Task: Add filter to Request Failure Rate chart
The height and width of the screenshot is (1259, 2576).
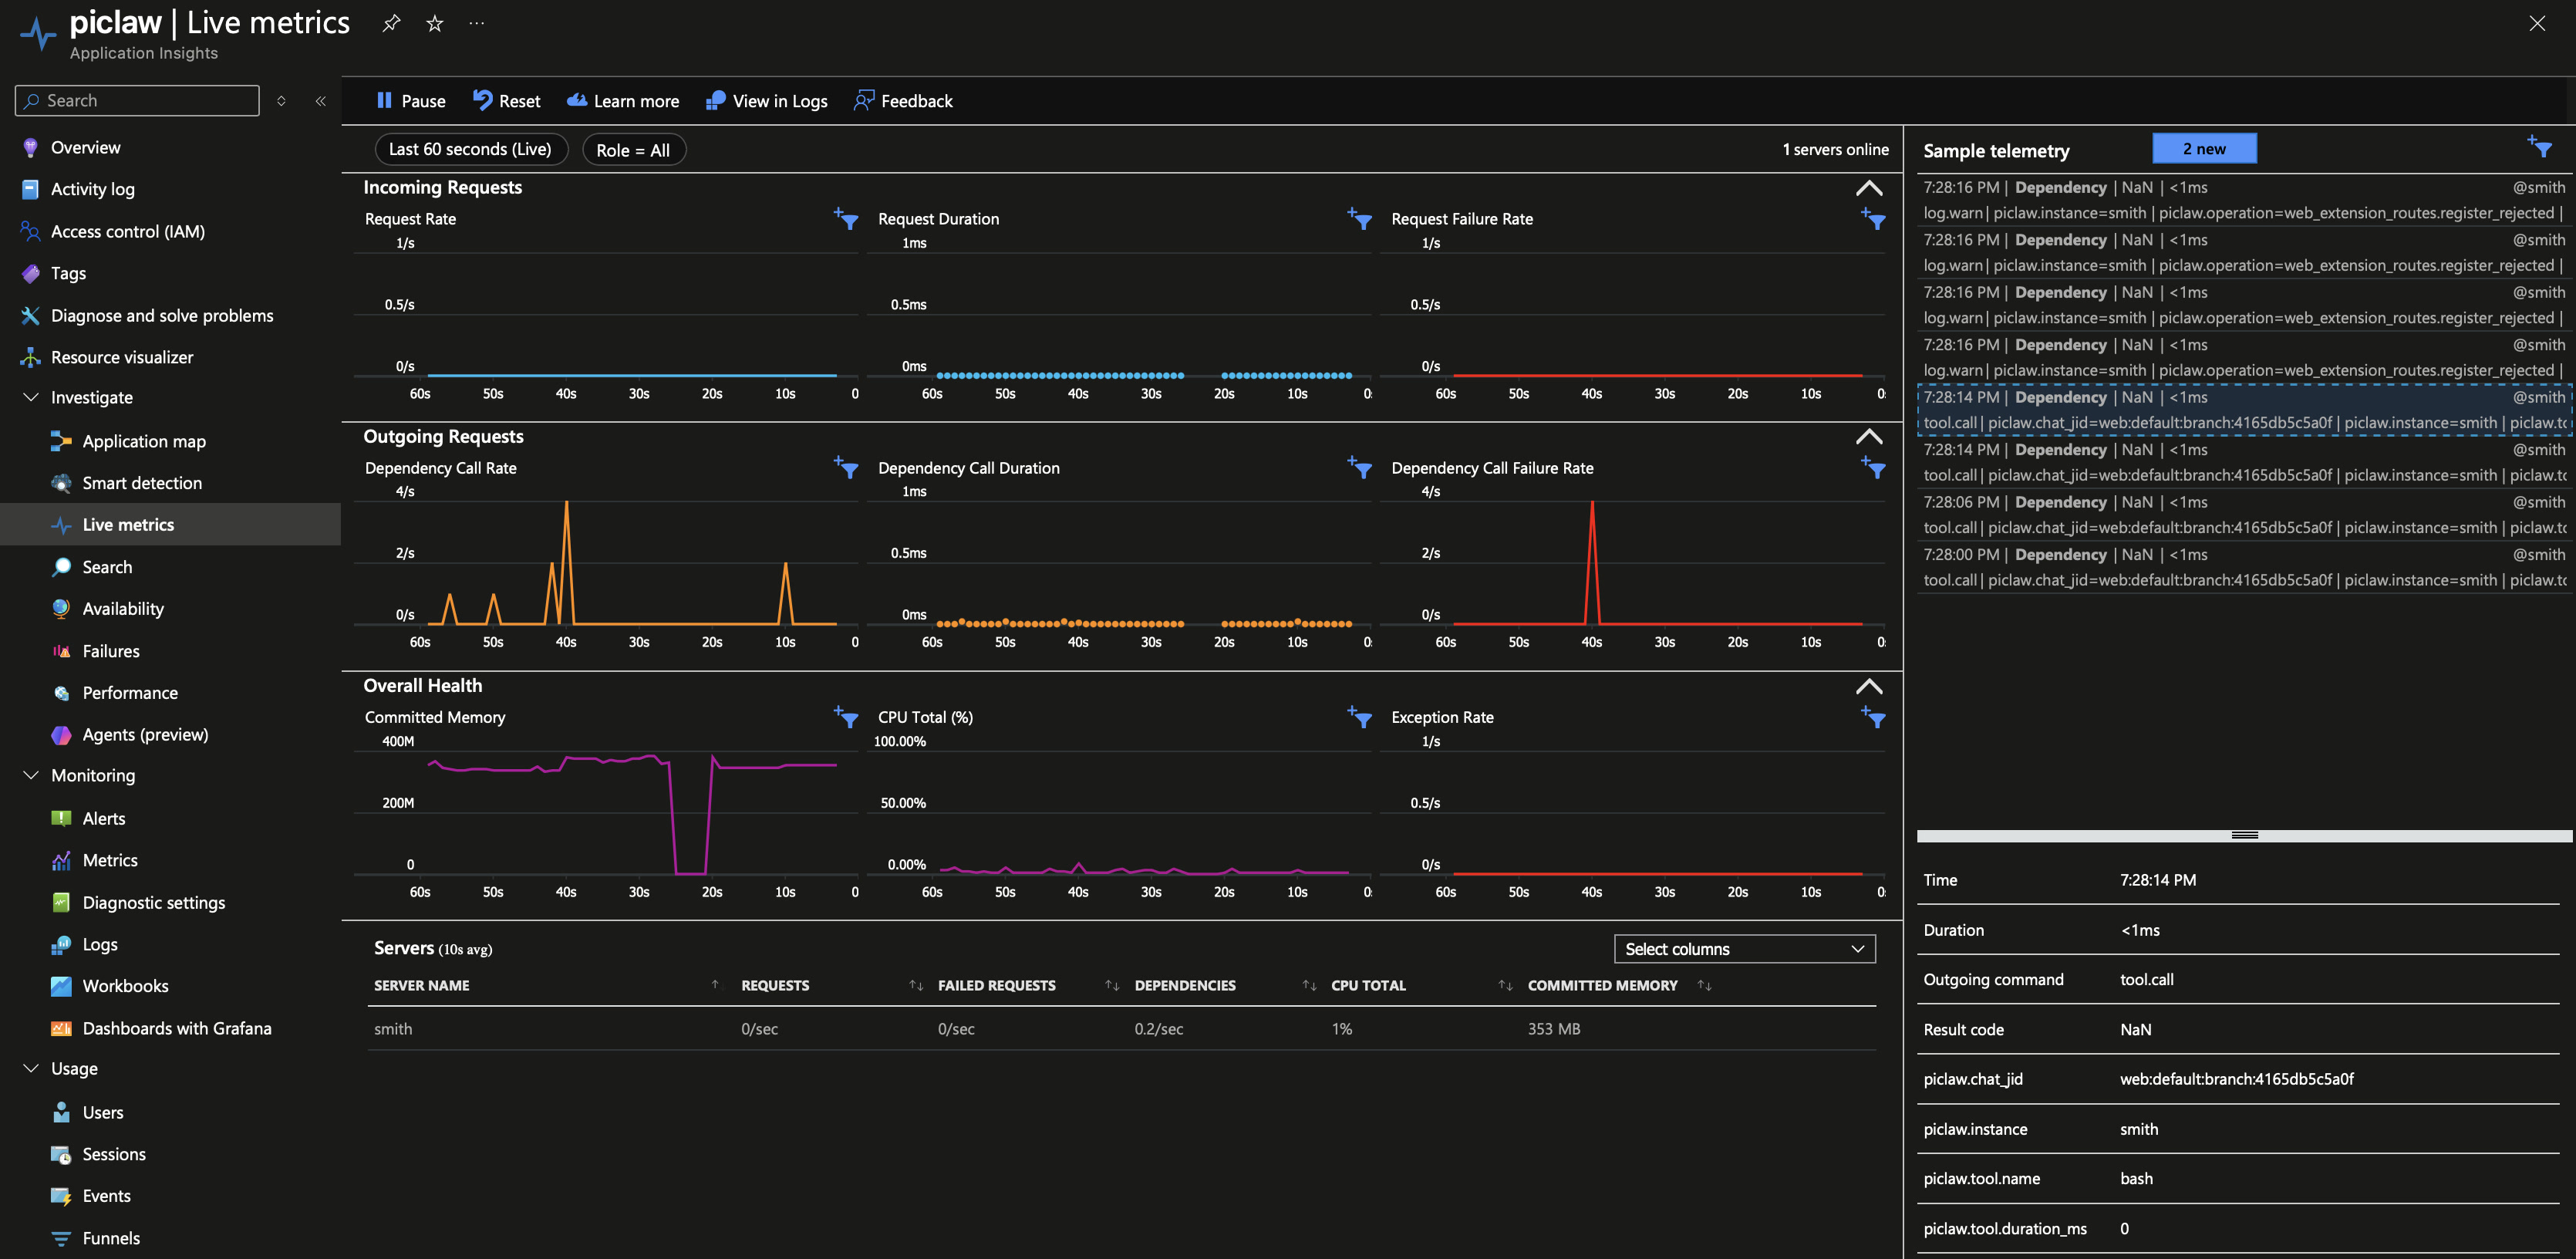Action: (1873, 218)
